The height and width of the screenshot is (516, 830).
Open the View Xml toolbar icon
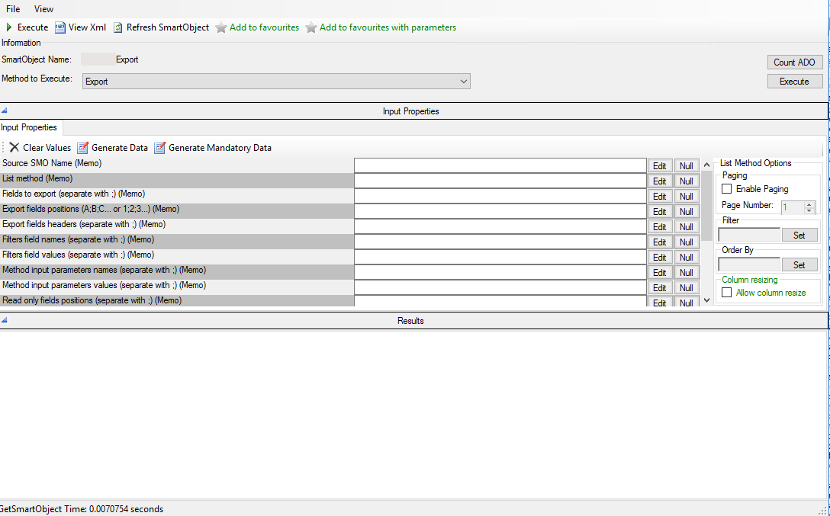point(60,27)
